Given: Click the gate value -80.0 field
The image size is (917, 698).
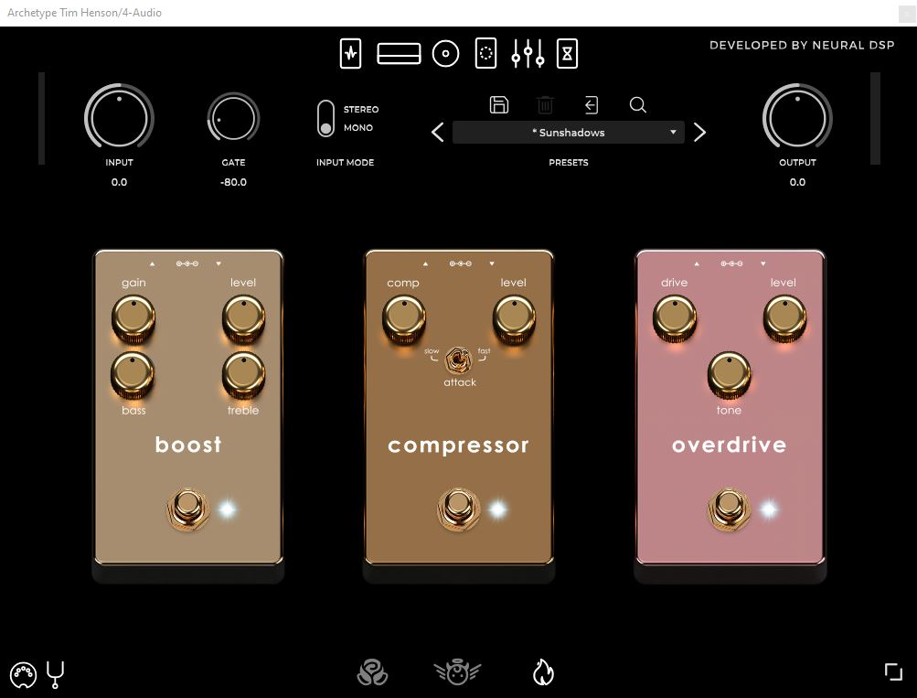Looking at the screenshot, I should click(233, 182).
